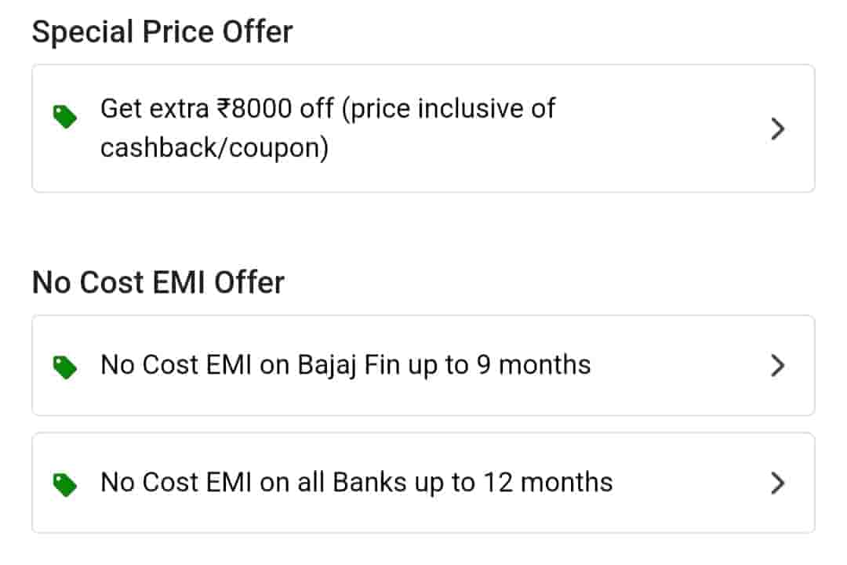Viewport: 847px width, 565px height.
Task: Expand the extra ₹8000 off offer chevron
Action: click(777, 129)
